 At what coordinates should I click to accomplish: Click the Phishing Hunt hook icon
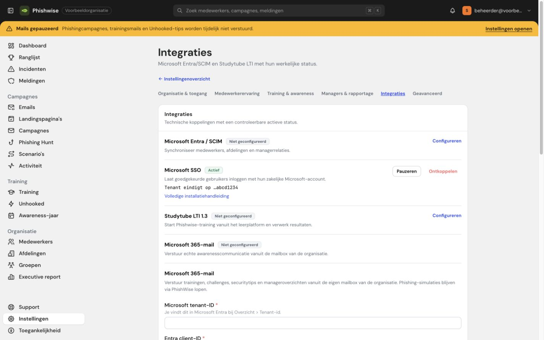[11, 142]
